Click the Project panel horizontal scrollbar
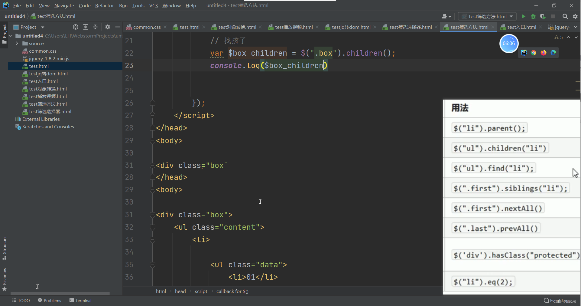 60,293
